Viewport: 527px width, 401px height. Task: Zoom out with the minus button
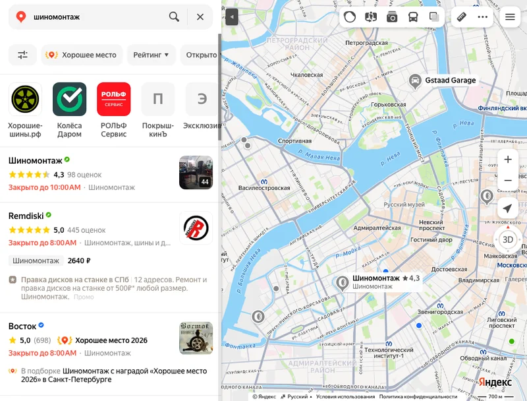[508, 181]
